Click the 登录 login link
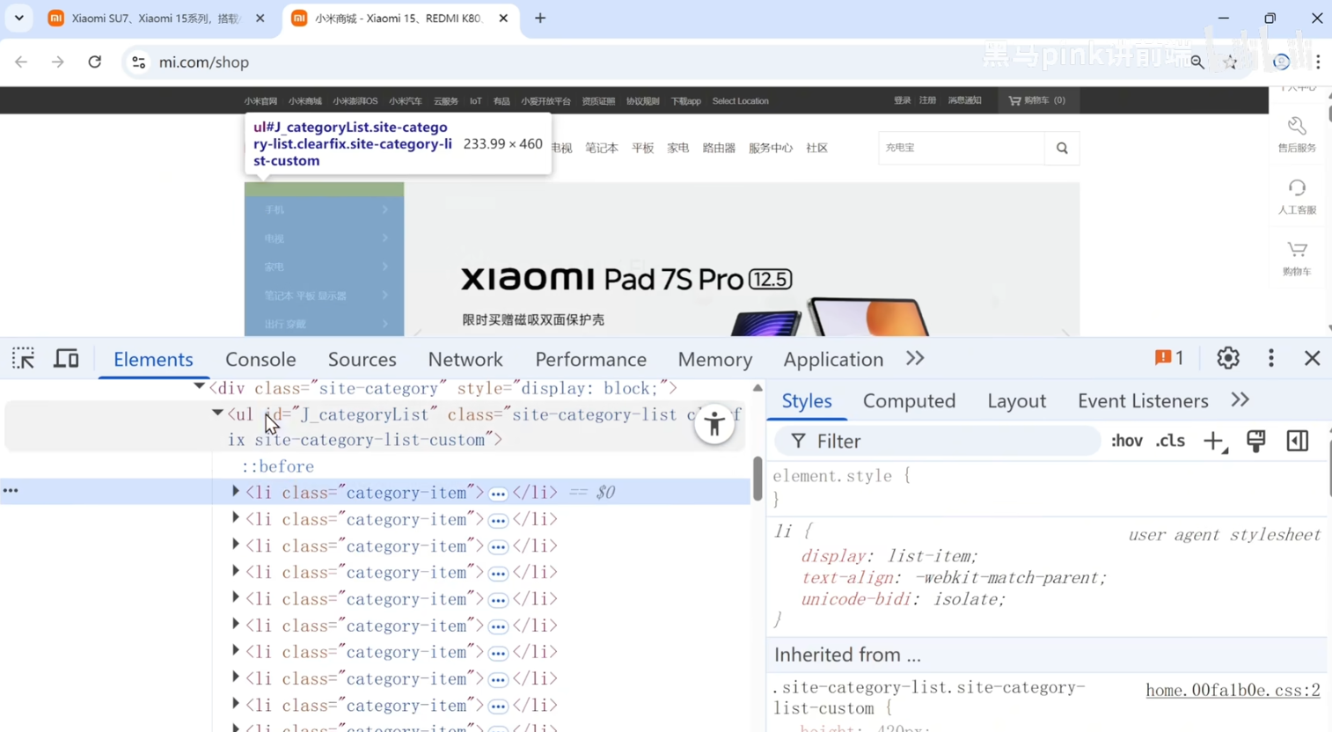Viewport: 1332px width, 732px height. pyautogui.click(x=902, y=100)
